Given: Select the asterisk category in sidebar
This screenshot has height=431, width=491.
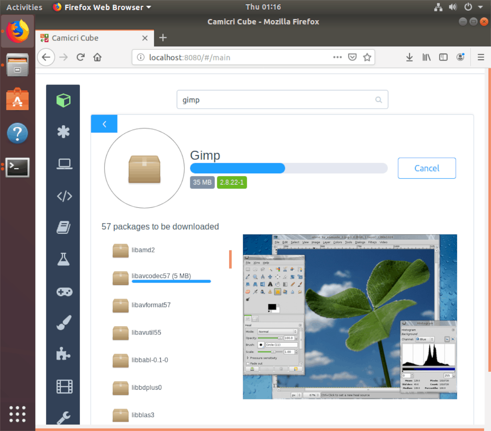Looking at the screenshot, I should coord(63,132).
